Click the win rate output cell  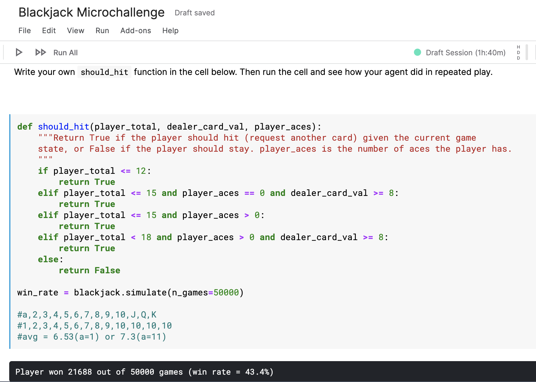(144, 372)
